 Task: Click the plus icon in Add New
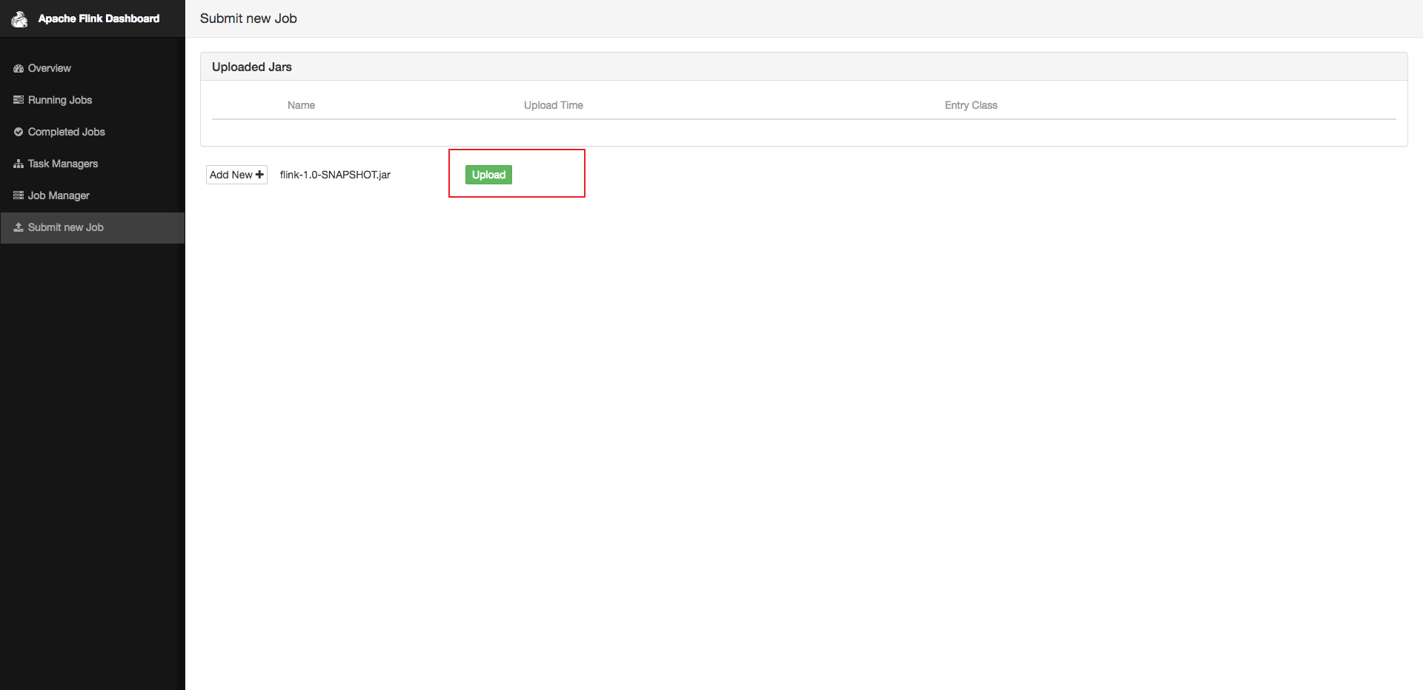click(x=259, y=175)
